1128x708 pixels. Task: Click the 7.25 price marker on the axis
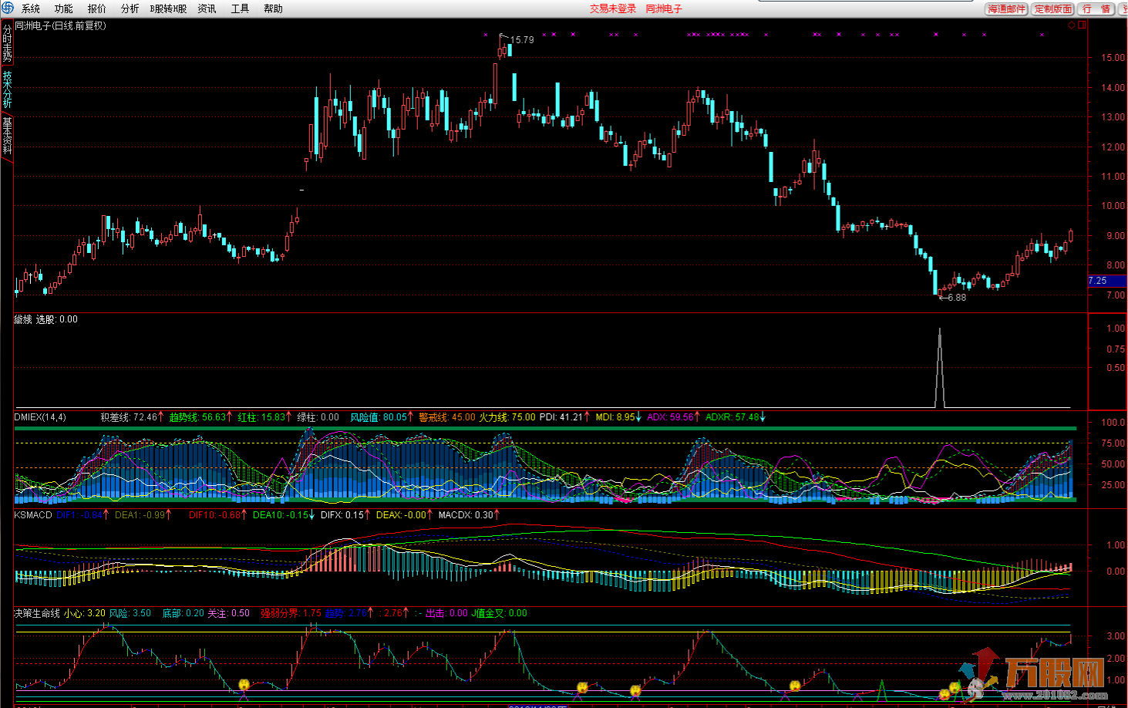tap(1106, 281)
